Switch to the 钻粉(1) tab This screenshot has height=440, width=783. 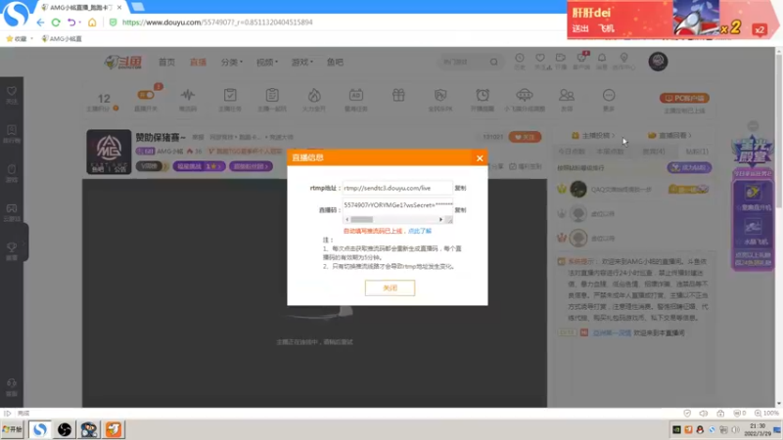point(697,152)
